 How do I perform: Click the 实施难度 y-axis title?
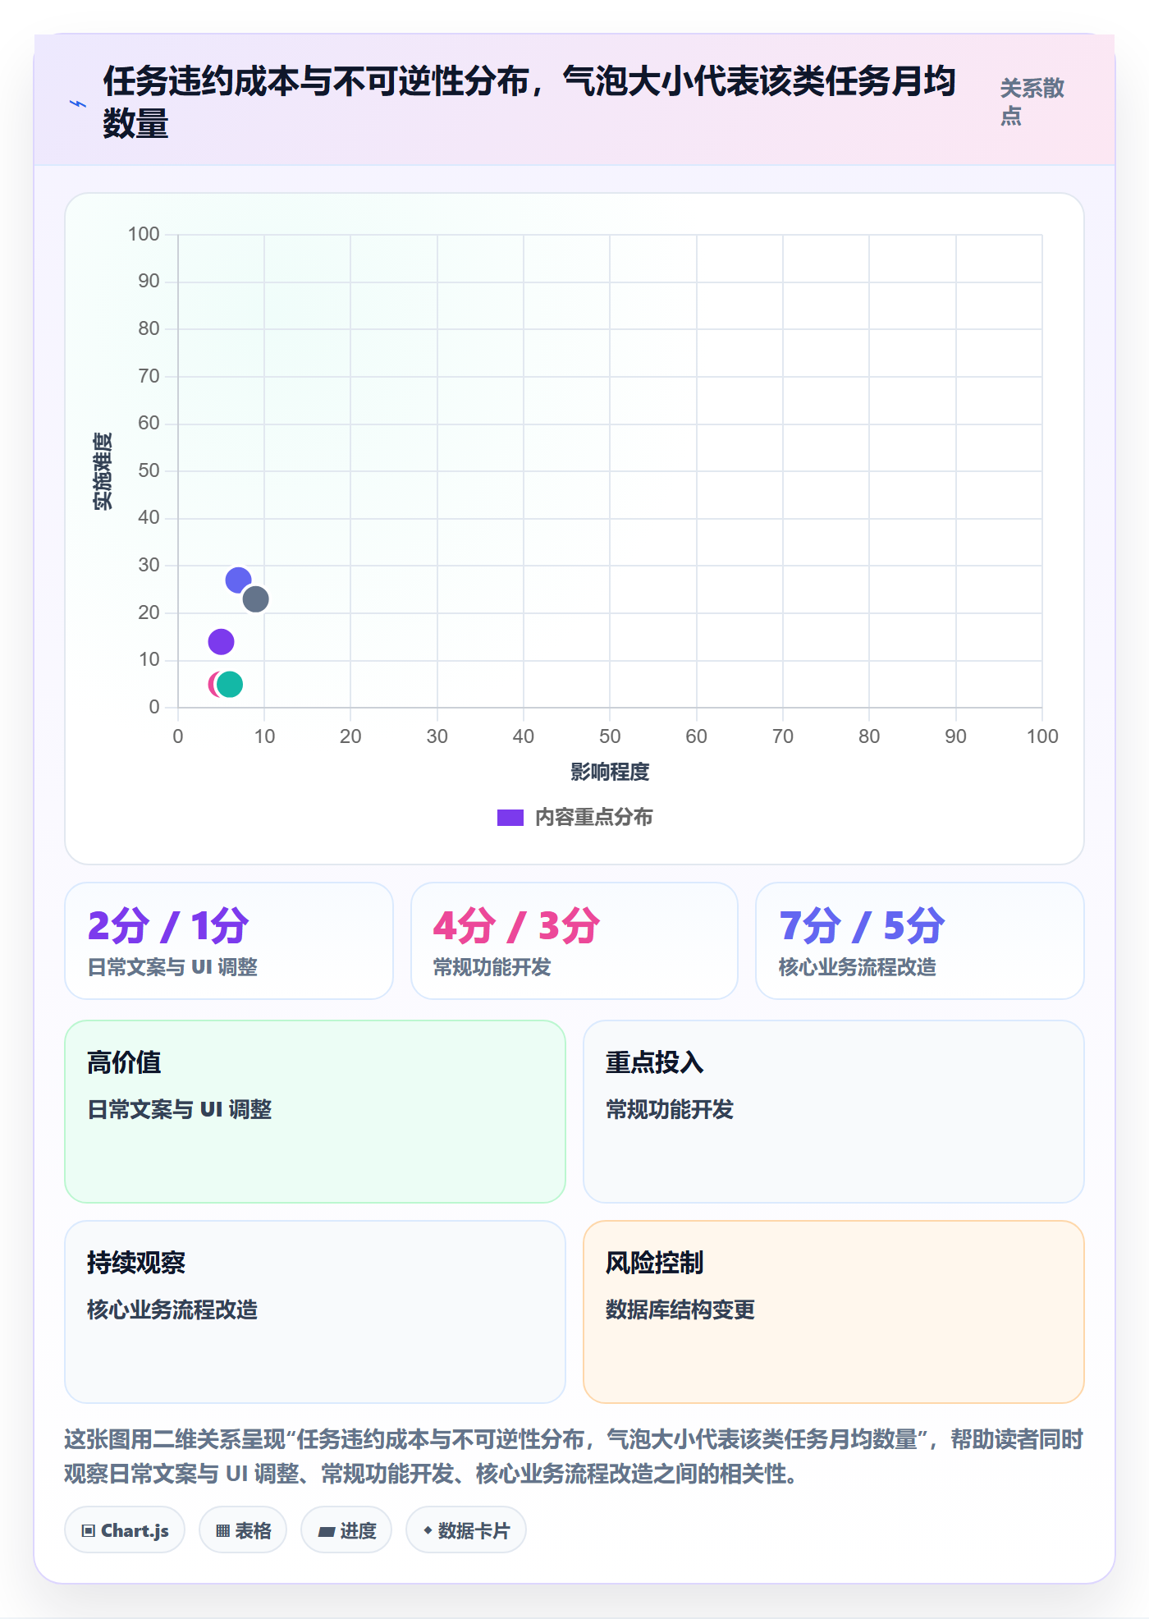point(103,471)
